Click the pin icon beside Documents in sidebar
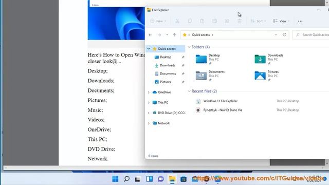This screenshot has height=185, width=329. 183,73
